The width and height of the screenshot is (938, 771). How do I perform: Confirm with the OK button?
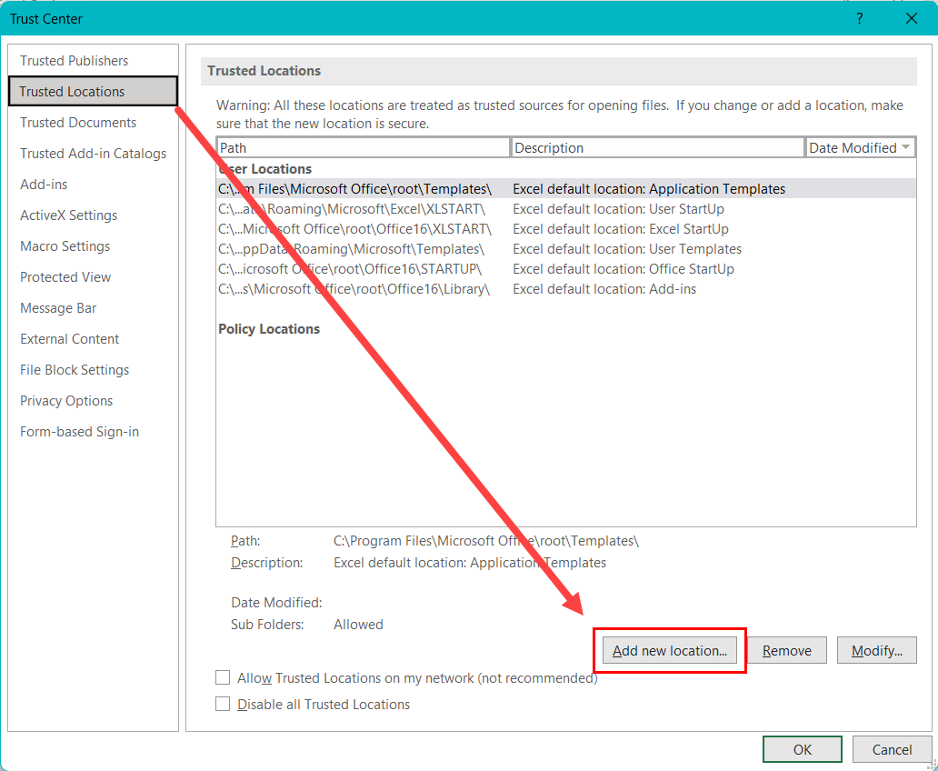click(x=802, y=749)
